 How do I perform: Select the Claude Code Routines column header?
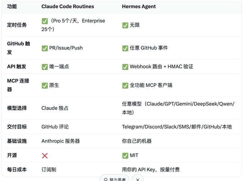(68, 6)
